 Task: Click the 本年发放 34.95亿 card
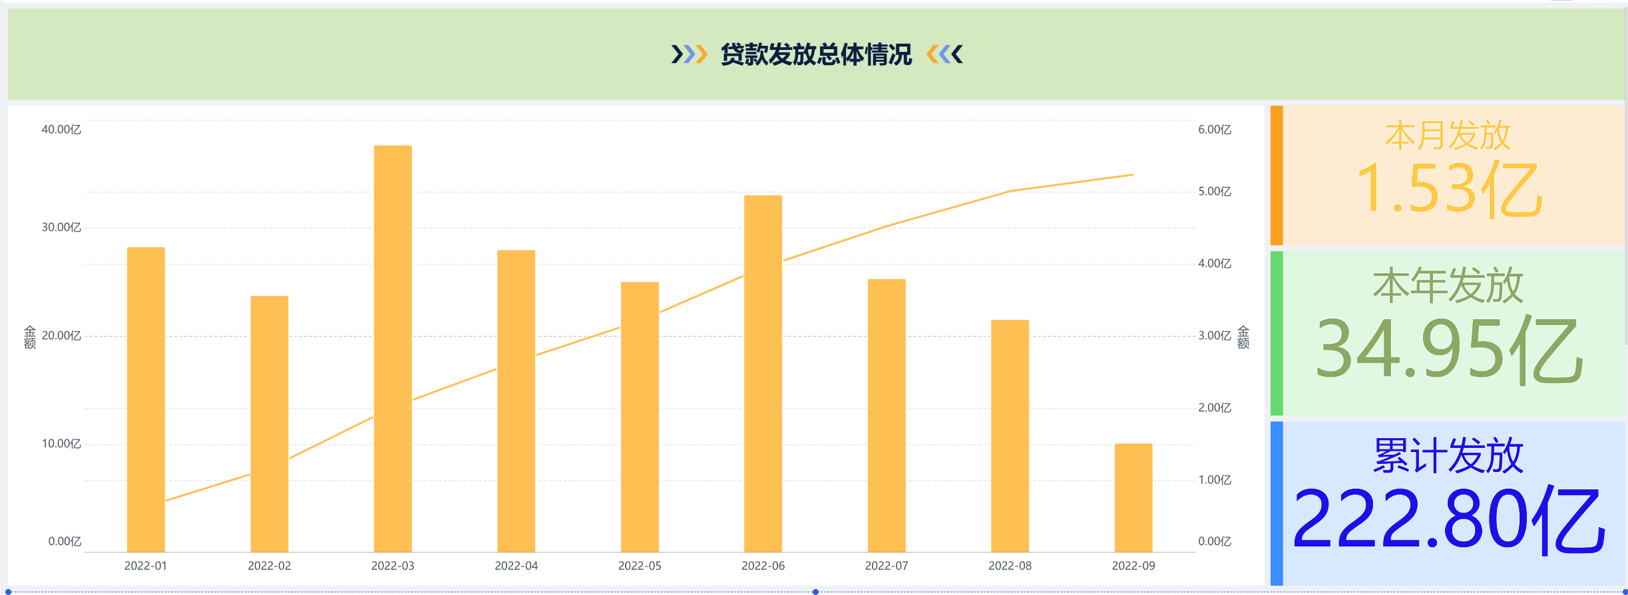click(1448, 333)
